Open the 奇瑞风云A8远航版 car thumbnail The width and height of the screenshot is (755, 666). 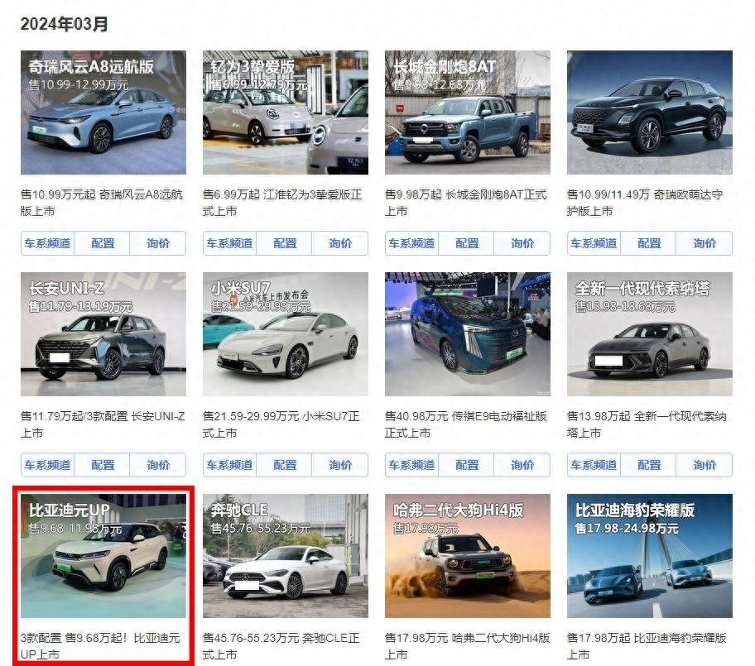[103, 113]
